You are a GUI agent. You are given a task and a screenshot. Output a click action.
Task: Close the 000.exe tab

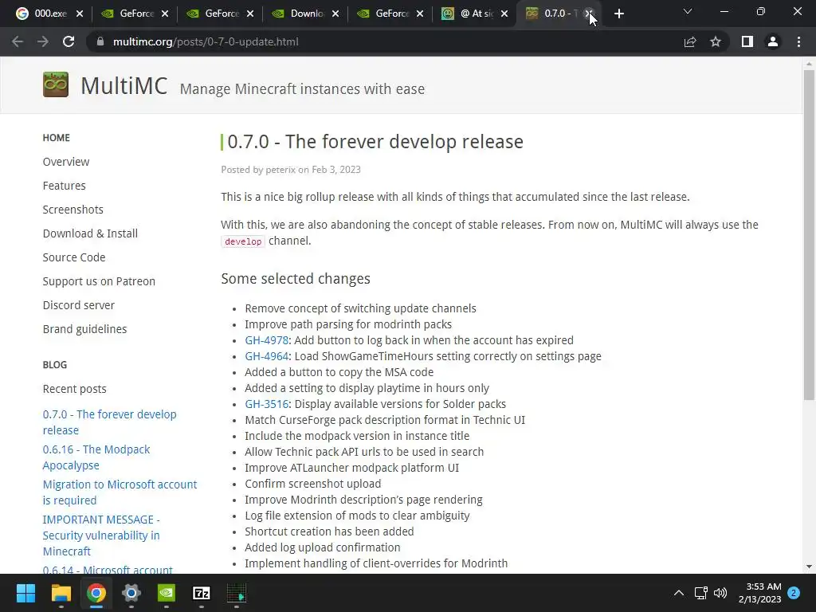[80, 14]
